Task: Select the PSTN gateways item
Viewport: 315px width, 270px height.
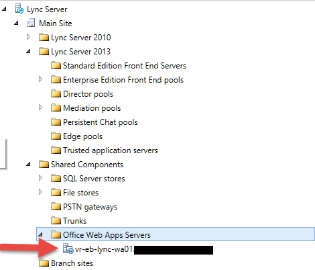Action: 90,207
